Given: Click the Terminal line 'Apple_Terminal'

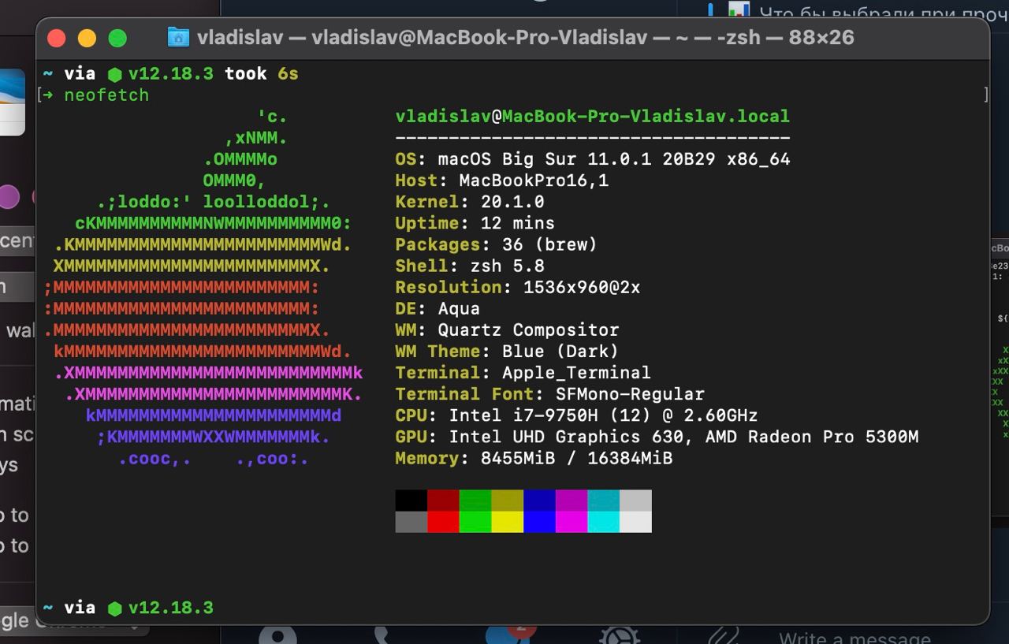Looking at the screenshot, I should 523,372.
